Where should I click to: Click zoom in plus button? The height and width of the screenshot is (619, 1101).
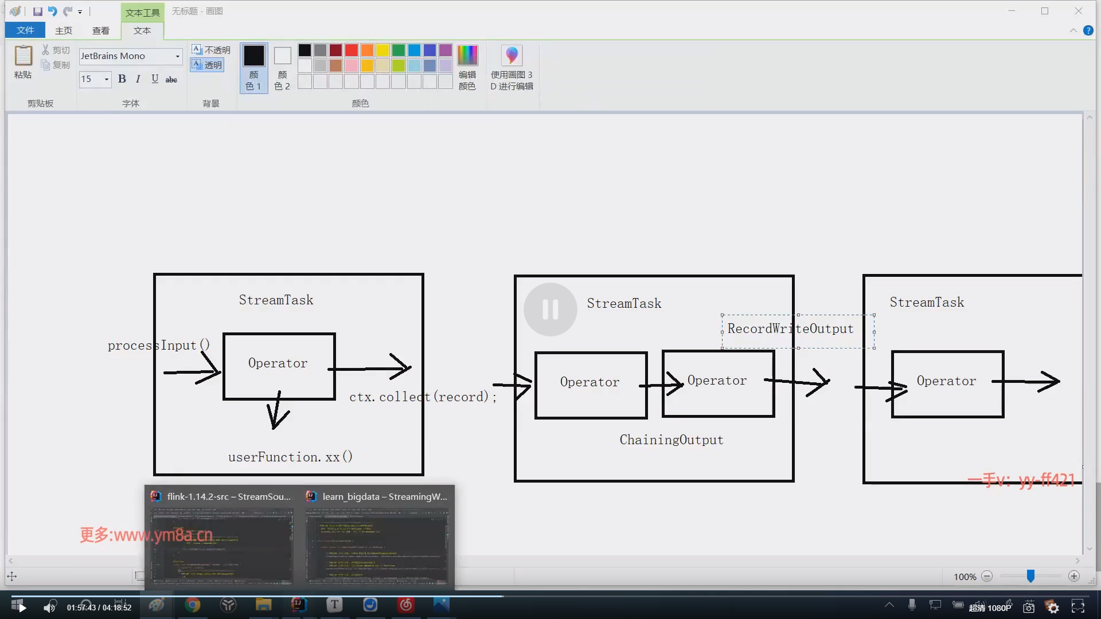[1074, 576]
